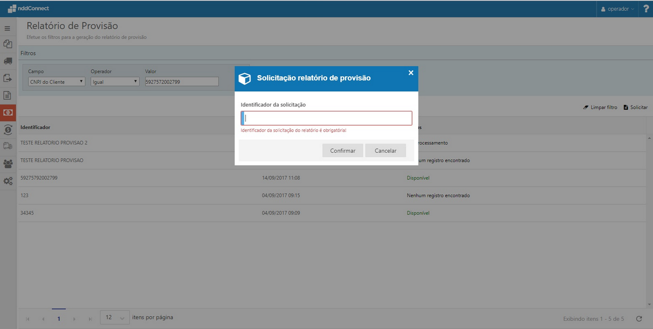Click the refresh icon in pagination footer
653x329 pixels.
(639, 318)
